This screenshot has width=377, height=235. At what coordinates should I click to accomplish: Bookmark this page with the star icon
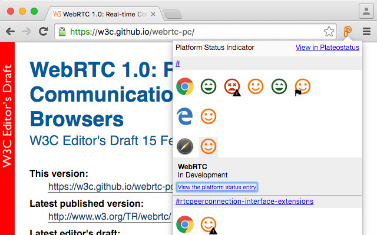click(329, 32)
